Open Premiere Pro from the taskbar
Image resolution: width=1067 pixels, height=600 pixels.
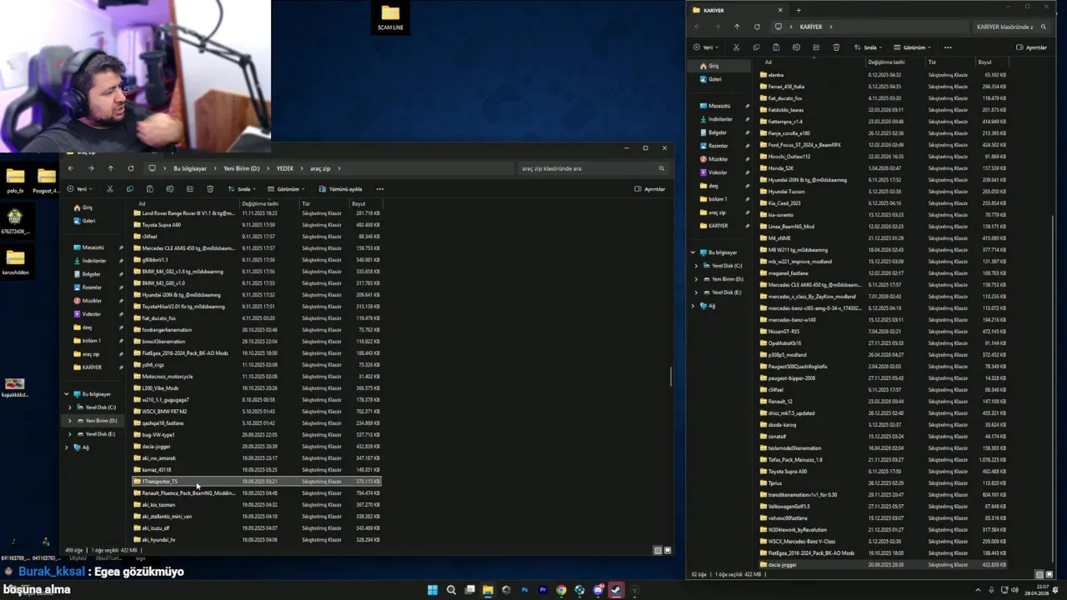click(x=543, y=590)
